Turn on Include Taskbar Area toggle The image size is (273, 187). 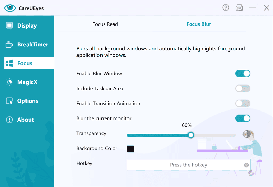[243, 88]
